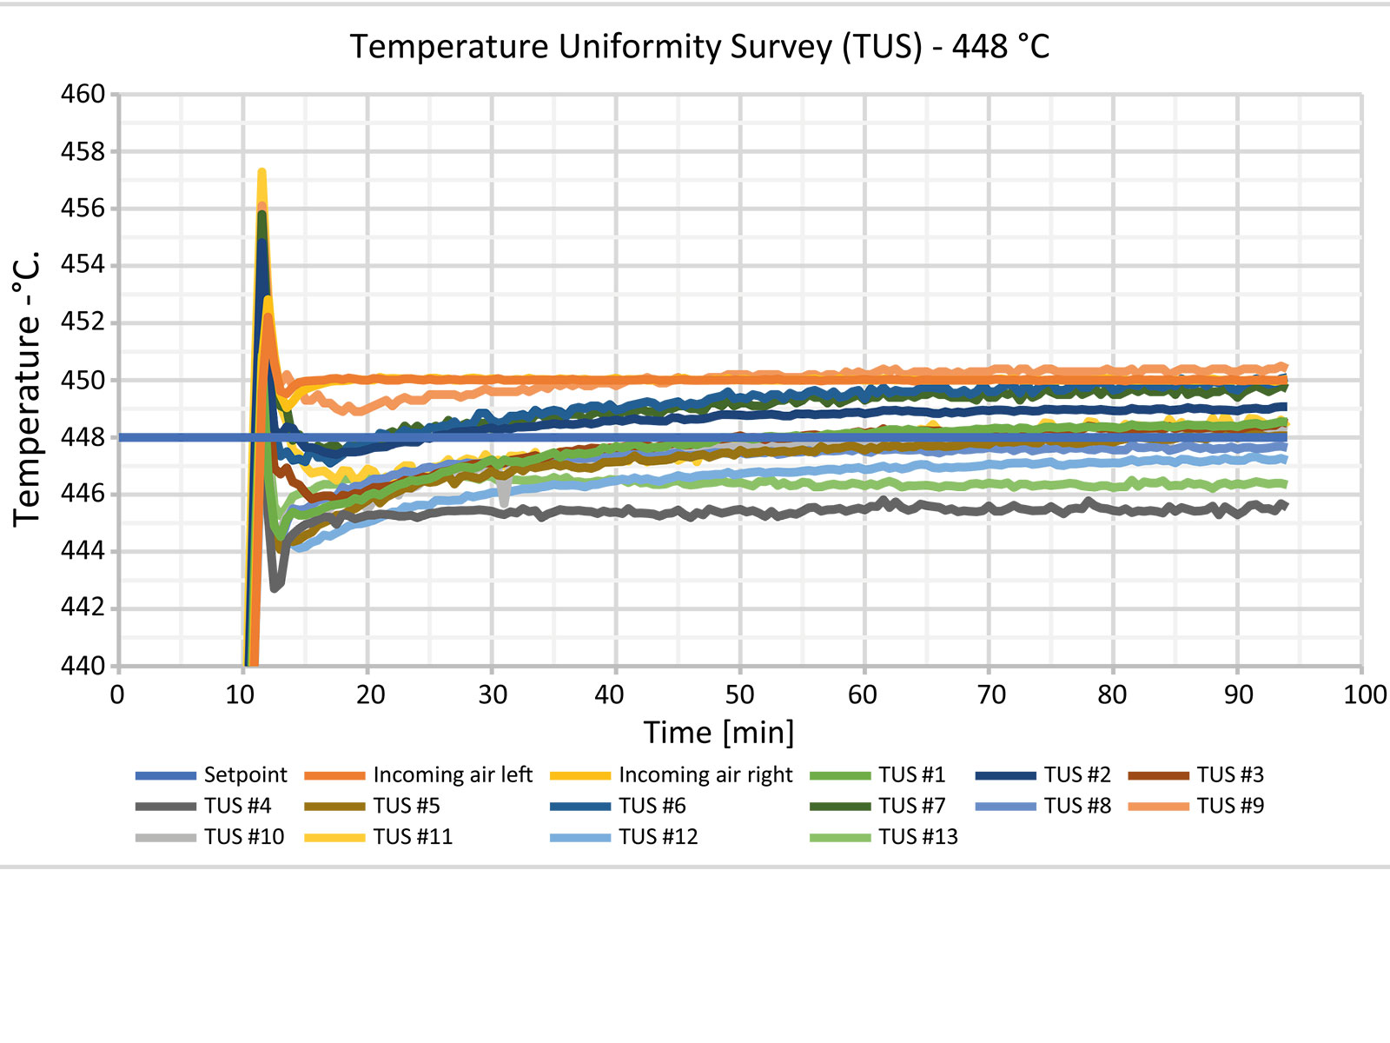Click the x-axis value 90
Viewport: 1390px width, 1043px height.
pyautogui.click(x=1239, y=694)
